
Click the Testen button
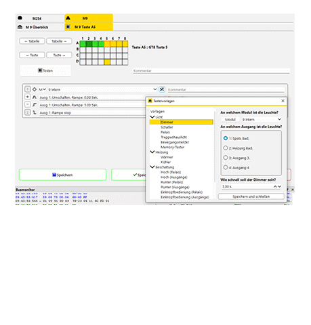click(x=45, y=70)
